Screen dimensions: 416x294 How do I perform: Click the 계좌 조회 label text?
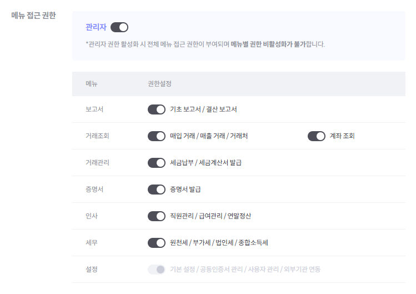click(x=342, y=136)
